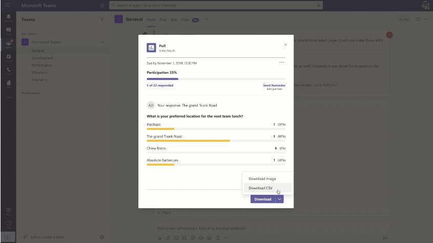Open Northwind Traders more options ellipsis
This screenshot has width=433, height=243.
(x=102, y=42)
